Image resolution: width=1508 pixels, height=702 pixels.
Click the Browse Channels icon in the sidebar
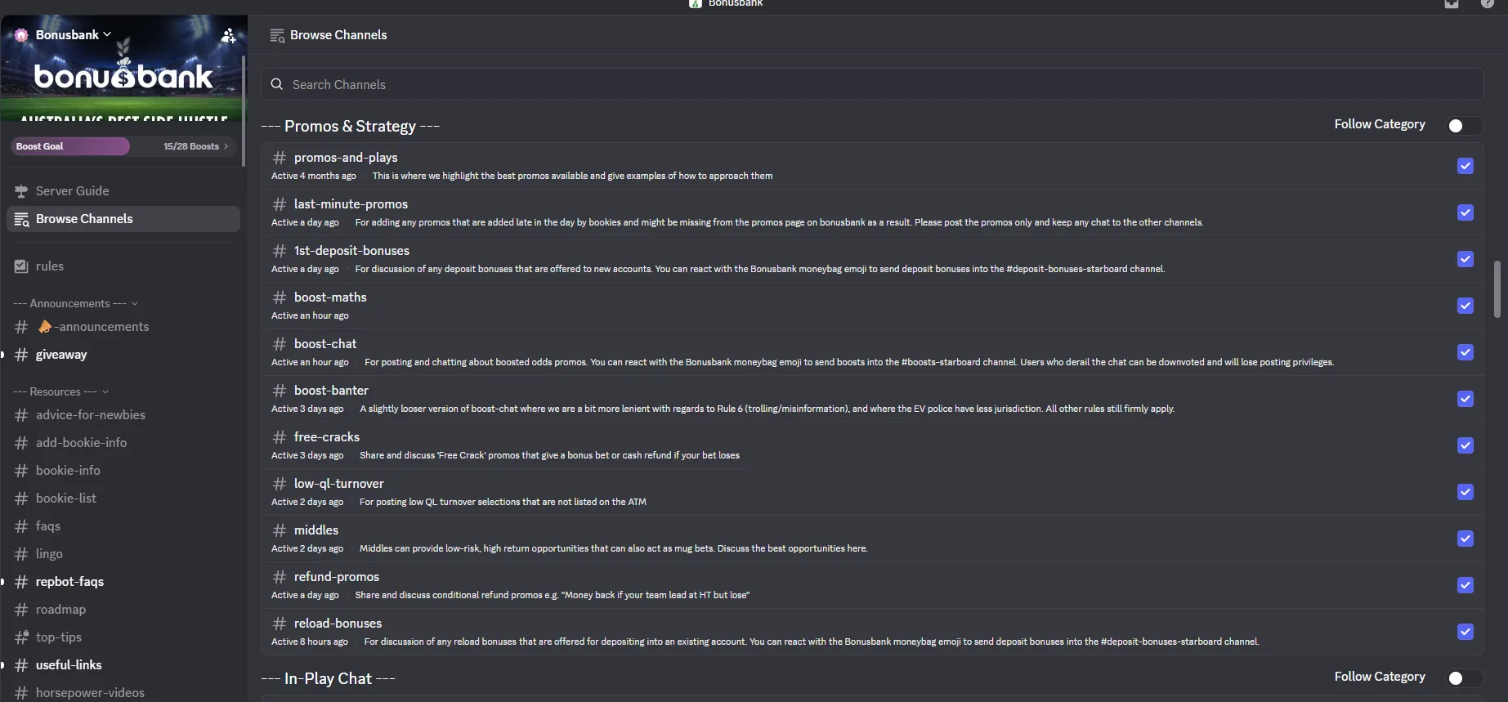20,219
